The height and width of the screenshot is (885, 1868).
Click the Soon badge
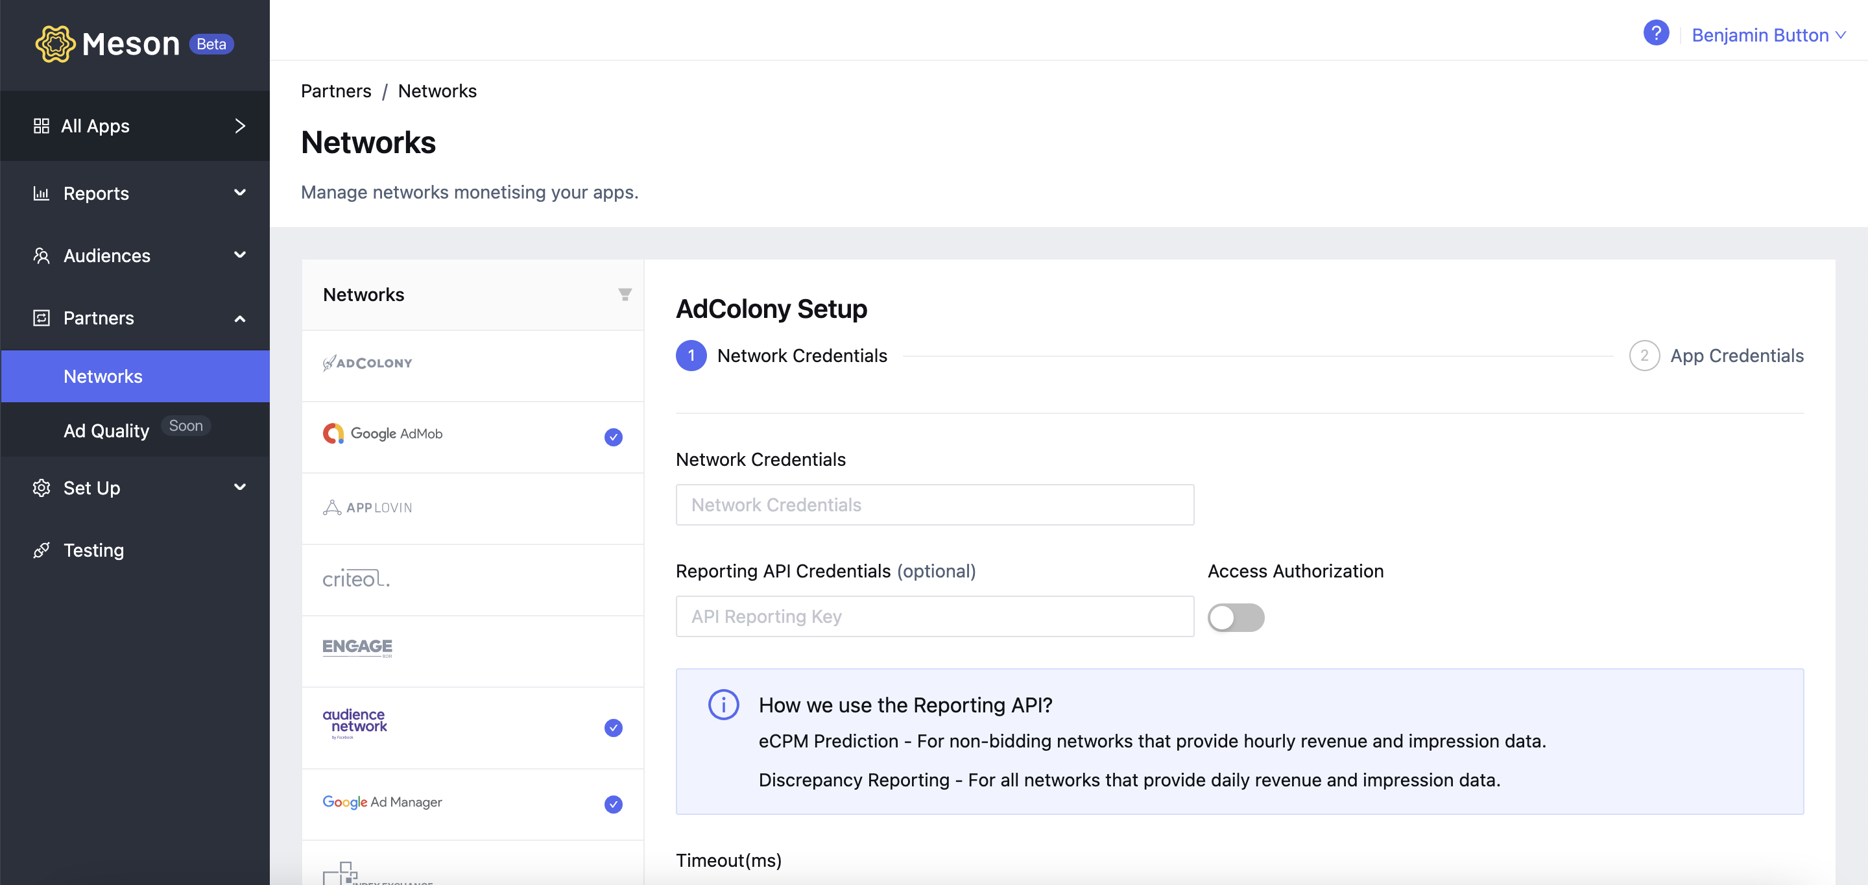(186, 426)
